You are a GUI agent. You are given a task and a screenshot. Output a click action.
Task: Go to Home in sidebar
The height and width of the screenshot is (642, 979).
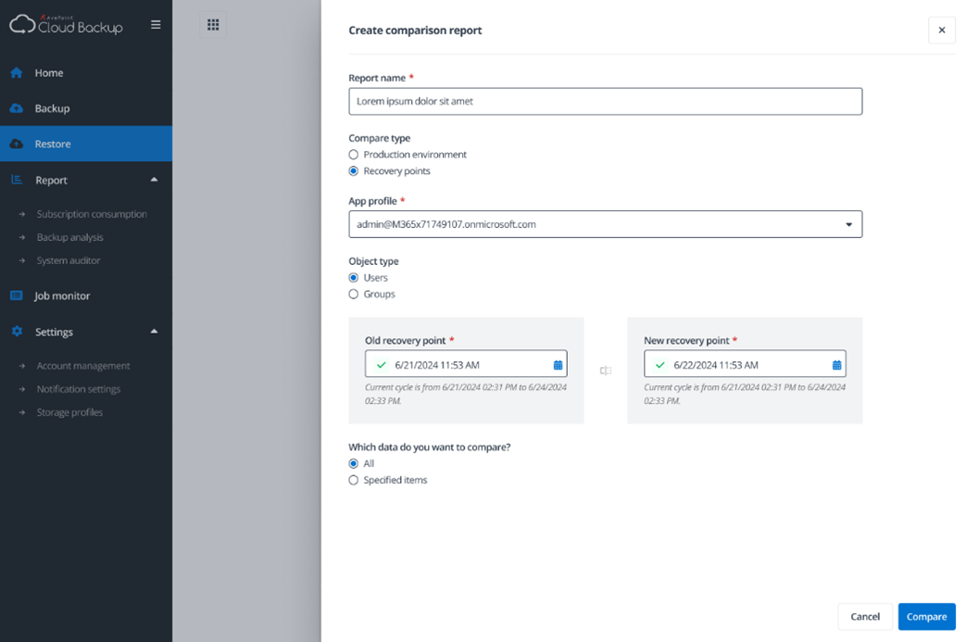[86, 72]
